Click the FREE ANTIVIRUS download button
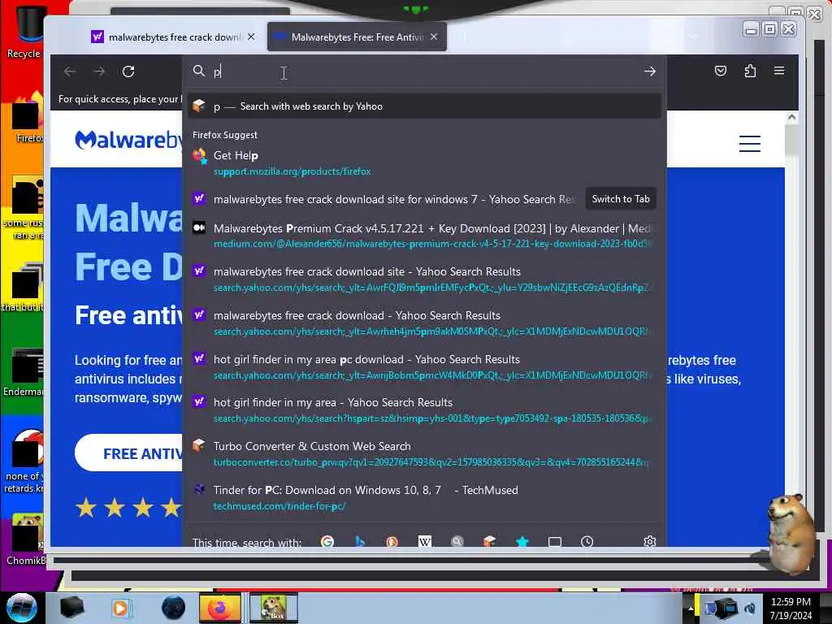The width and height of the screenshot is (832, 624). coord(130,453)
